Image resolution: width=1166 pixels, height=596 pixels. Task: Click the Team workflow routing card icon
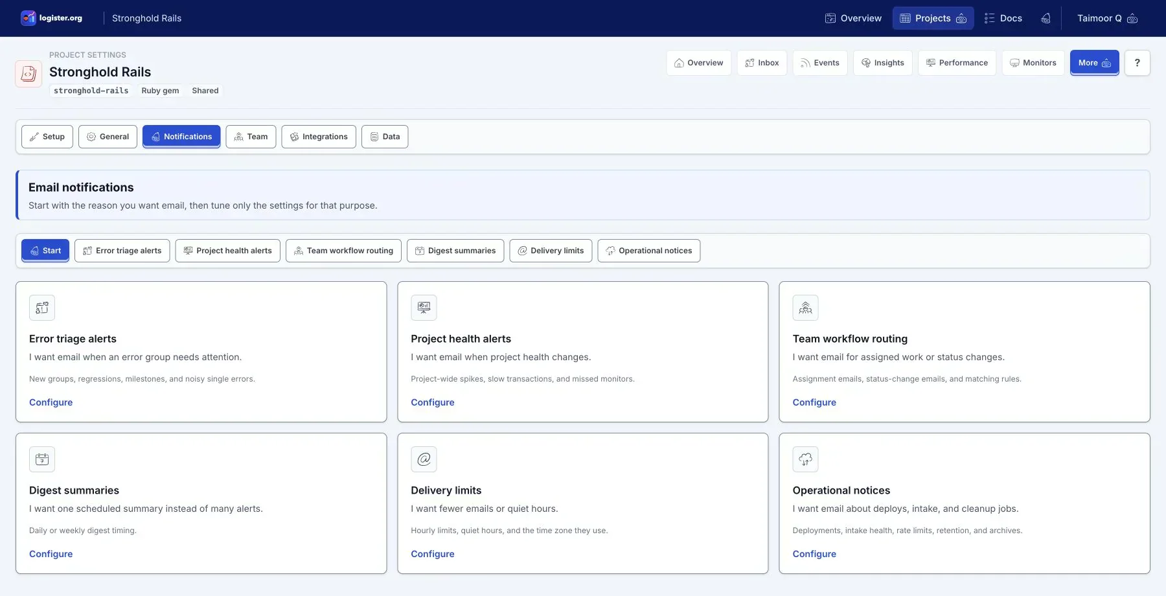pyautogui.click(x=805, y=308)
